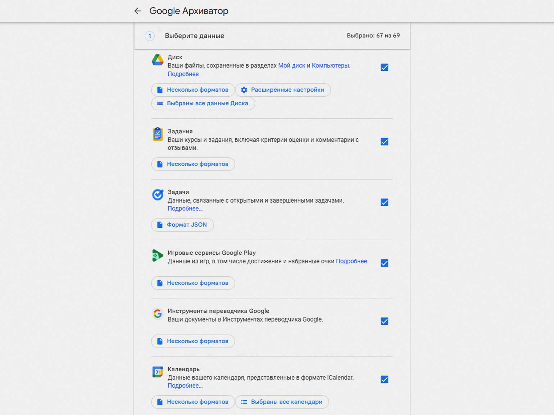The width and height of the screenshot is (554, 415).
Task: Open the Подробнее… link under Задачи
Action: point(185,208)
